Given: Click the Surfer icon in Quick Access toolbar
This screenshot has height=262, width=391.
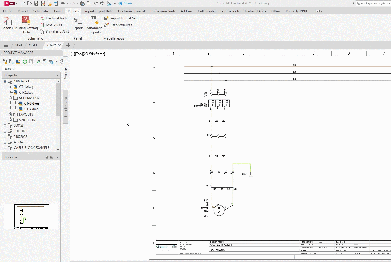Looking at the screenshot, I should (x=109, y=3).
